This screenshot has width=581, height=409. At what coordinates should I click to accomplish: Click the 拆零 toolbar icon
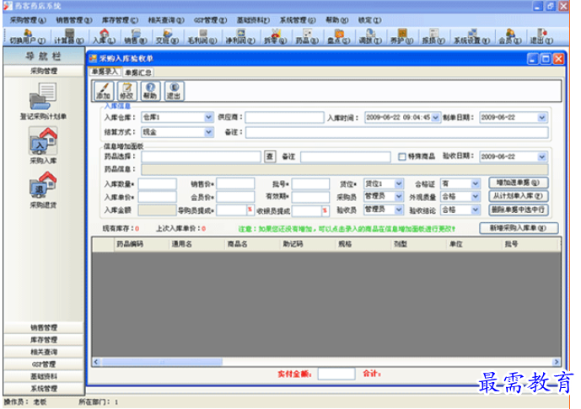(275, 37)
